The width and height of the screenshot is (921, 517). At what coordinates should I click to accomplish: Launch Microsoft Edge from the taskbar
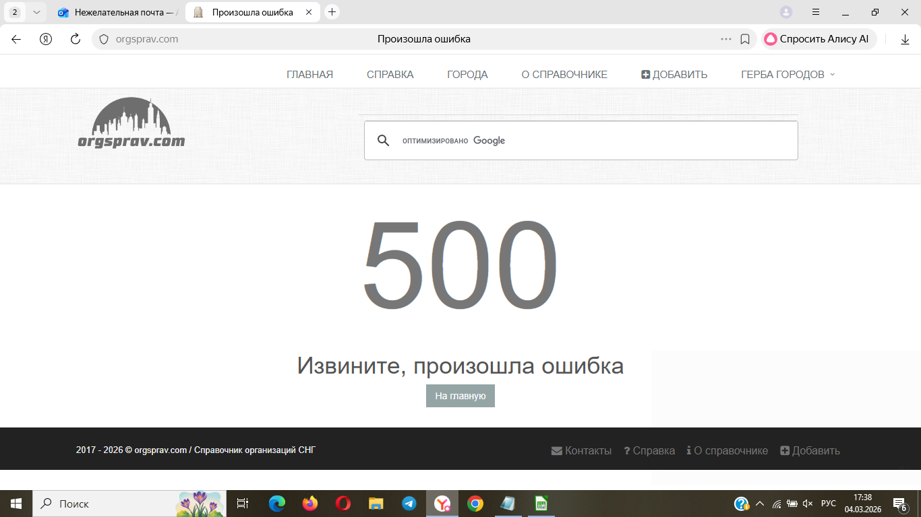[277, 504]
